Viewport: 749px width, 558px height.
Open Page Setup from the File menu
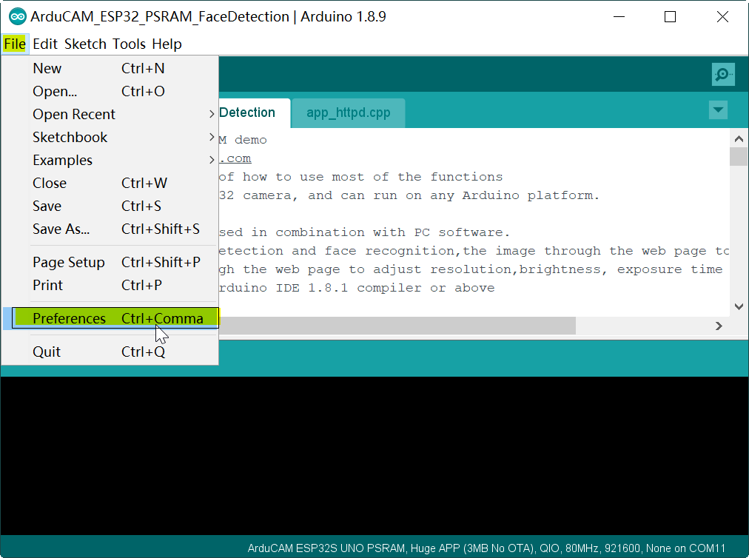coord(110,262)
